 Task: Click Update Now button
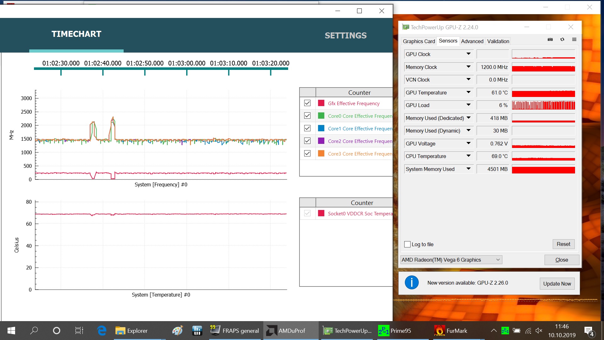557,284
